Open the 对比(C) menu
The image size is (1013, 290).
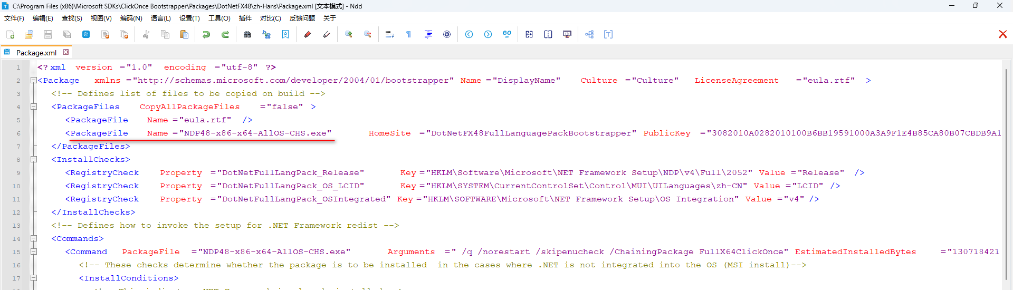tap(271, 18)
